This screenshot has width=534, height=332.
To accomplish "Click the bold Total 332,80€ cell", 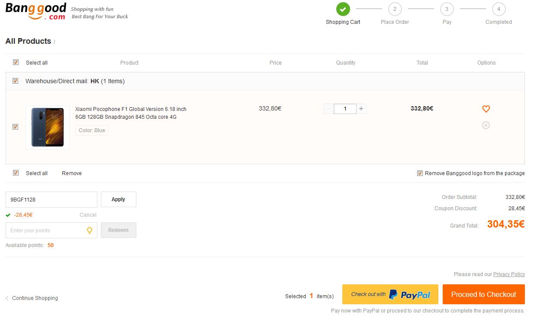I will (422, 109).
